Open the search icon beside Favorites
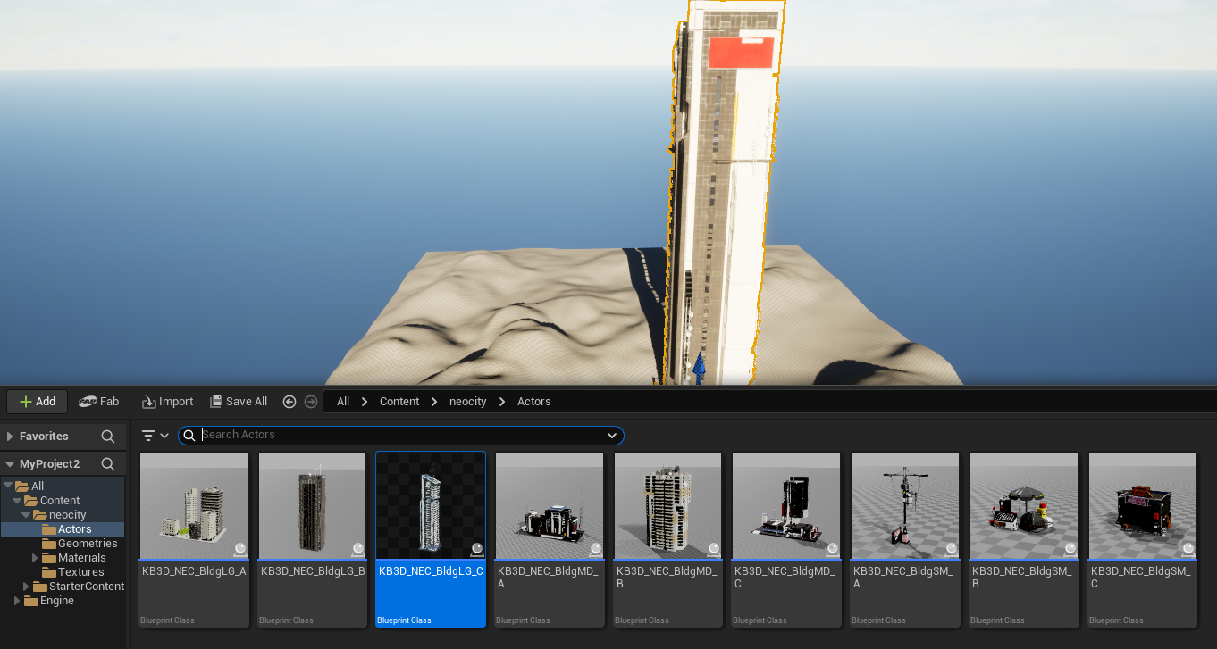 108,437
